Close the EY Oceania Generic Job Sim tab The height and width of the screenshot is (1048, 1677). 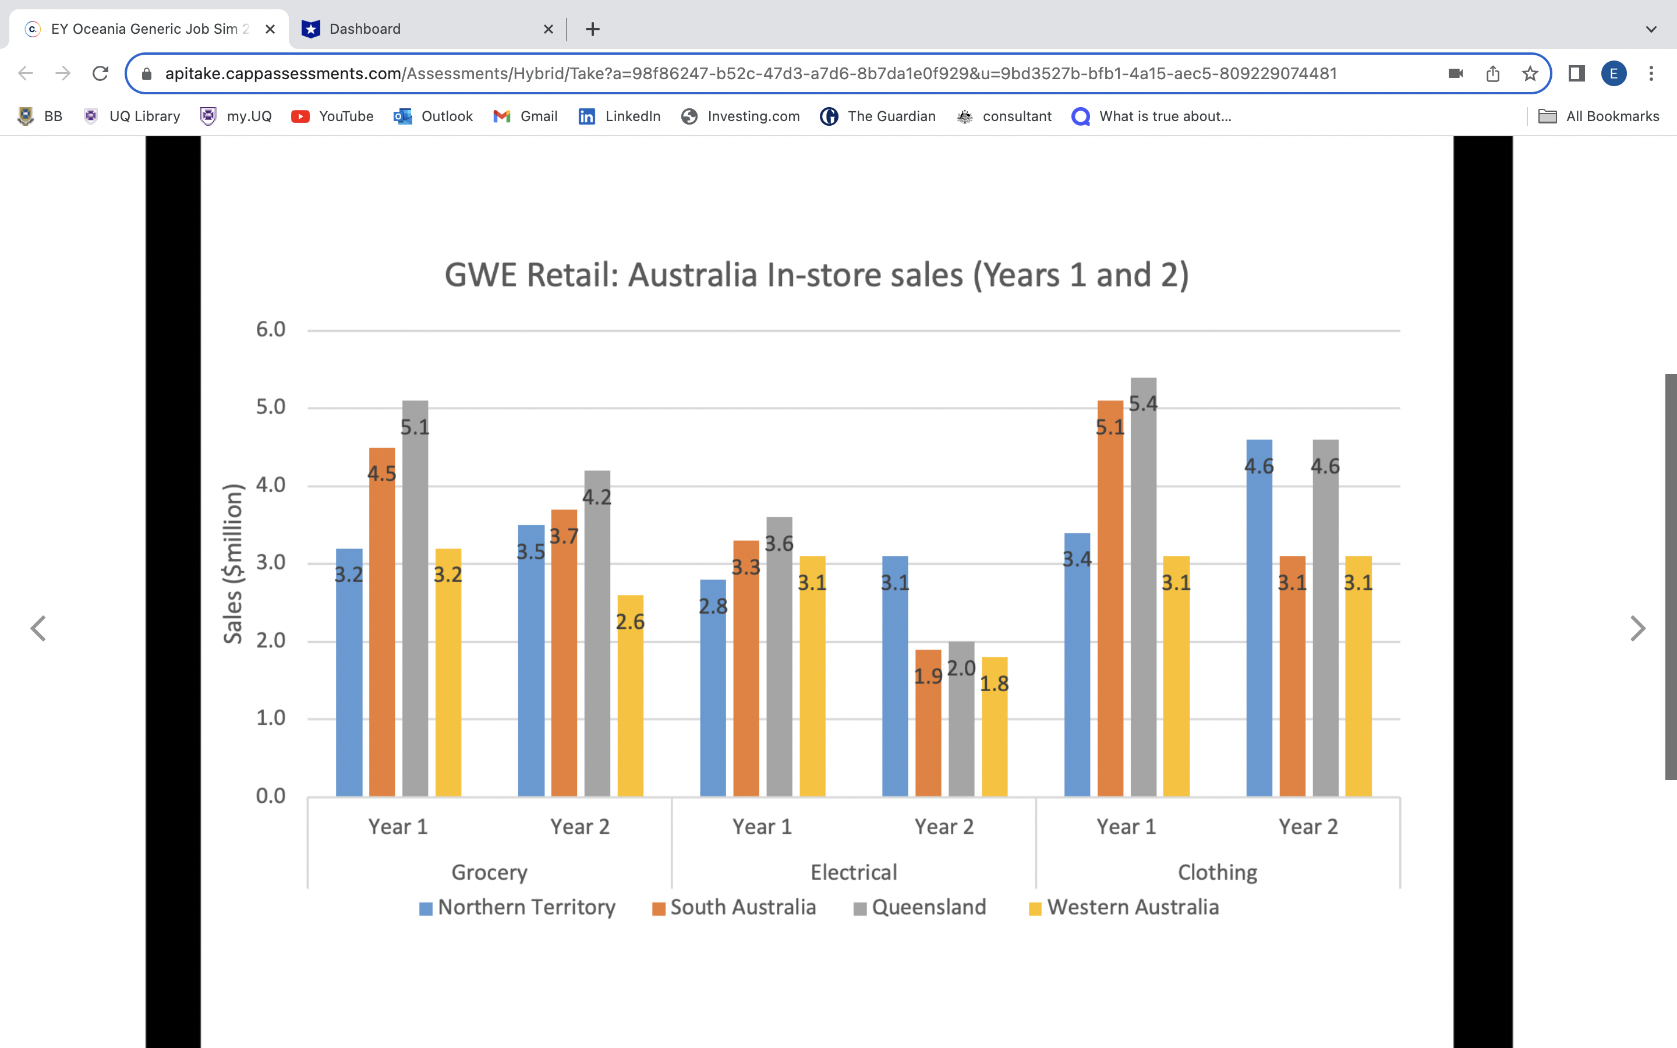coord(270,29)
